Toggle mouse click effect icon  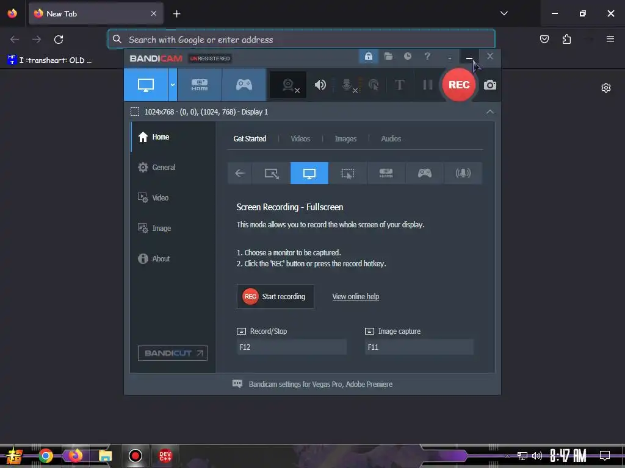(x=374, y=84)
